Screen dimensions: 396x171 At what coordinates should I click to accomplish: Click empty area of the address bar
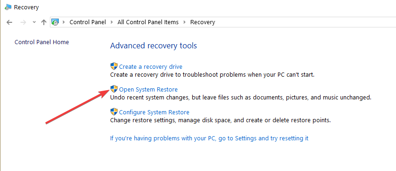coord(303,22)
